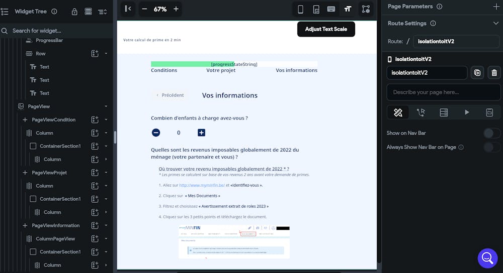Screen dimensions: 503x273
Task: Add widget next to PageViewProjet
Action: pyautogui.click(x=95, y=173)
